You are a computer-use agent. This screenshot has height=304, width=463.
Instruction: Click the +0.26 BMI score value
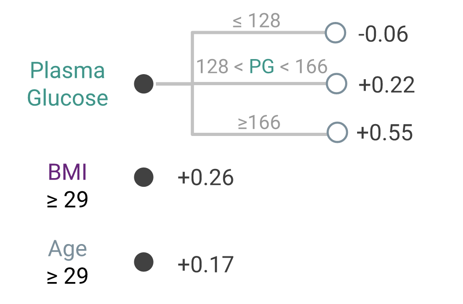tap(206, 178)
